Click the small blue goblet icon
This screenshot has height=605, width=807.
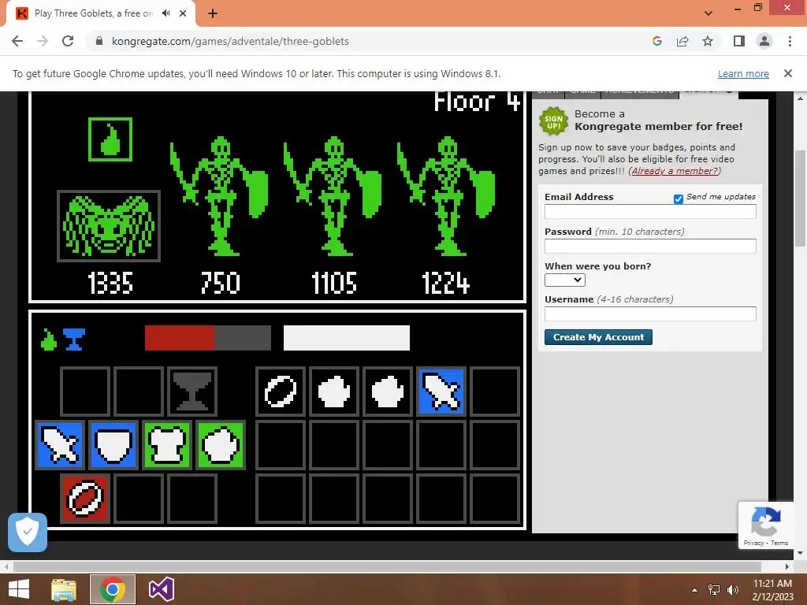74,340
